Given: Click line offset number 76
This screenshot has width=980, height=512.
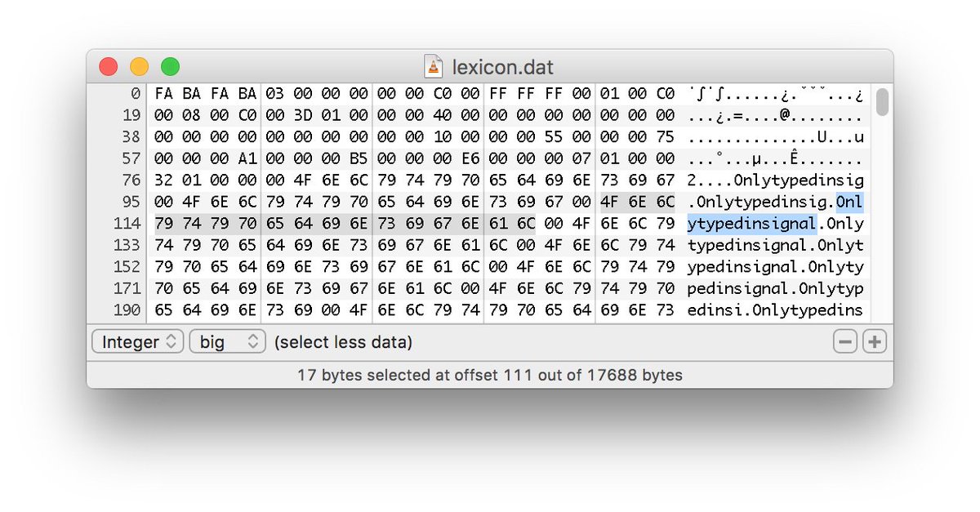Looking at the screenshot, I should (x=131, y=180).
